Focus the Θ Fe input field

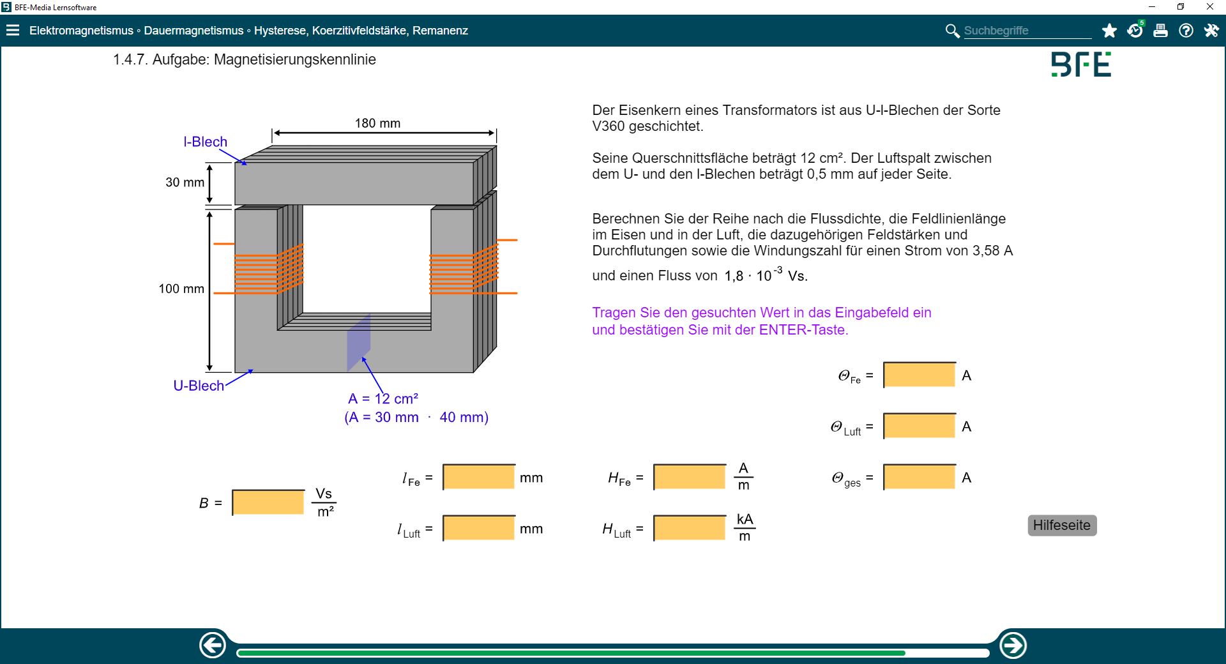(919, 375)
